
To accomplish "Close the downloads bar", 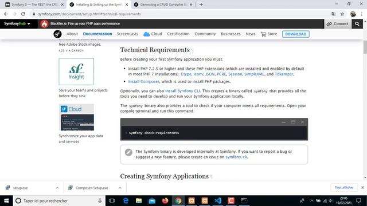I will coord(362,188).
